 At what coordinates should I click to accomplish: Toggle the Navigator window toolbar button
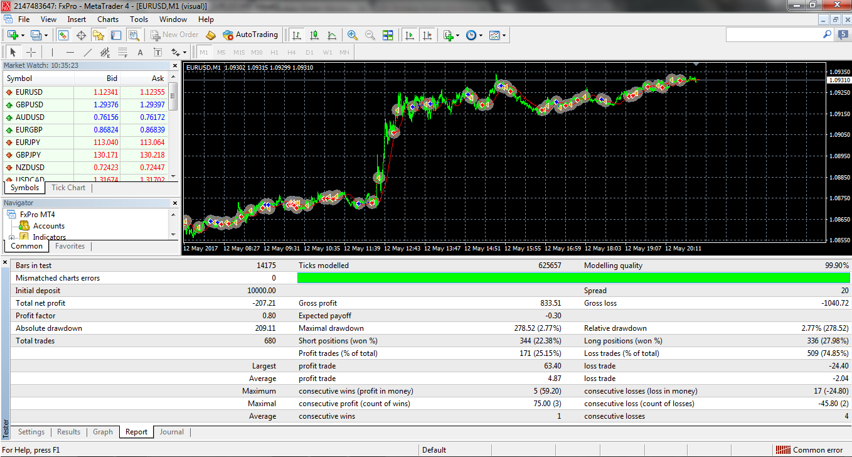(x=98, y=35)
